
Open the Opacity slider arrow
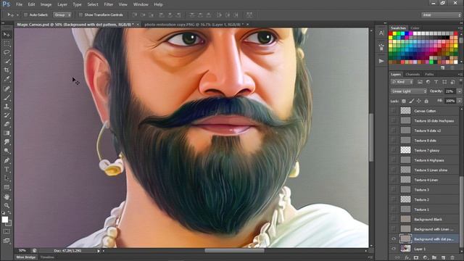coord(459,91)
